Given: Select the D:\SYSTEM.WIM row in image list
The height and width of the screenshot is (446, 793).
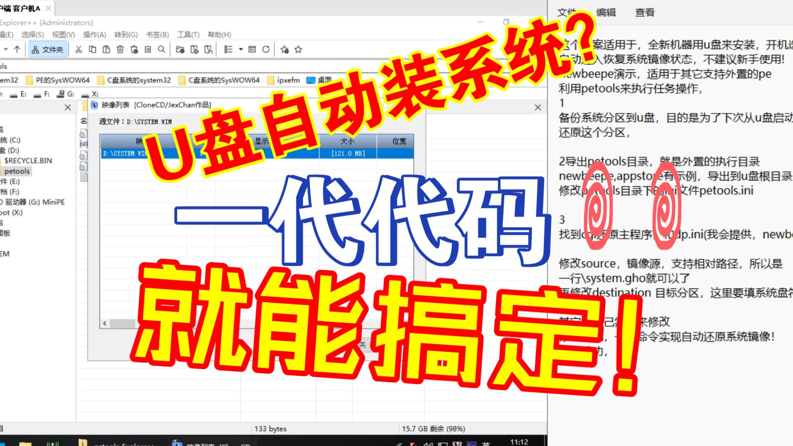Looking at the screenshot, I should coord(256,153).
